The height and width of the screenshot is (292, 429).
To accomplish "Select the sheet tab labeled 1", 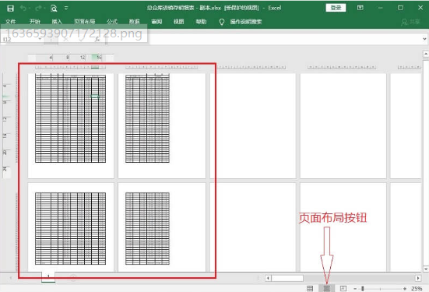I will click(48, 276).
